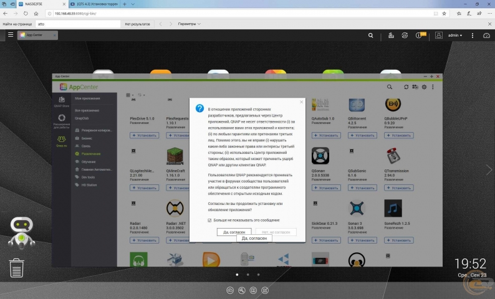Decline with 'Нет, не согласен' button
The width and height of the screenshot is (495, 299).
tap(276, 232)
